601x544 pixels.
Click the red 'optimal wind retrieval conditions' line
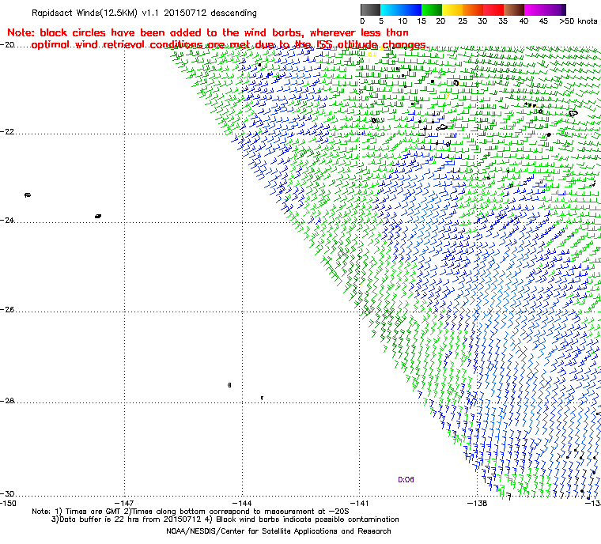pos(229,45)
